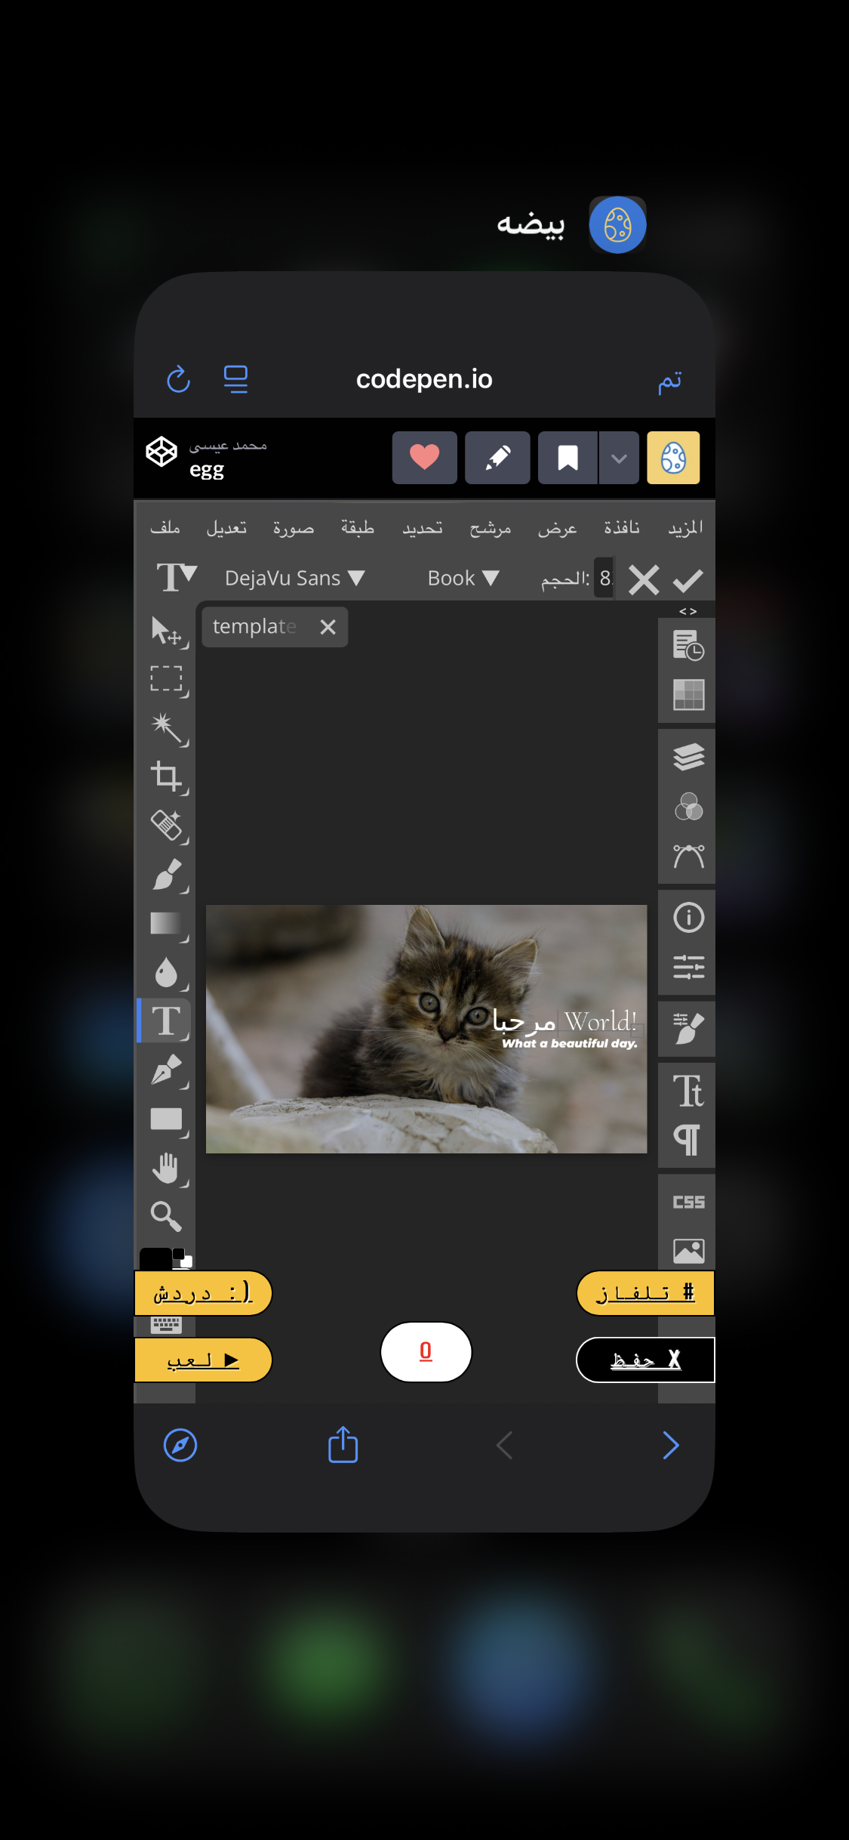
Task: Select the Hand tool
Action: click(x=166, y=1169)
